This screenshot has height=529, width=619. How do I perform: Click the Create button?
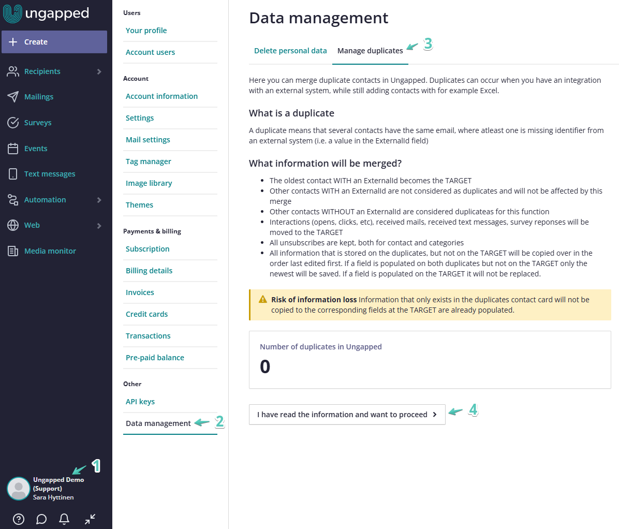tap(54, 42)
